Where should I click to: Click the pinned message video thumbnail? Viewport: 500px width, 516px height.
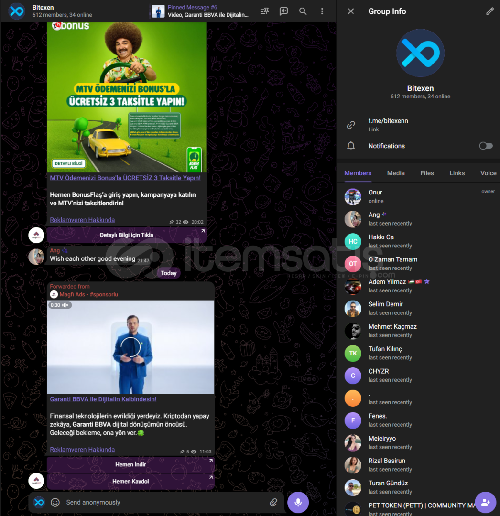coord(158,11)
